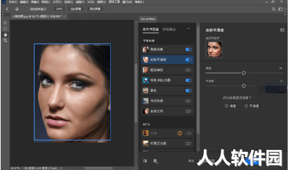Click the 超级缩放 filter icon
Image resolution: width=288 pixels, height=170 pixels.
click(146, 70)
